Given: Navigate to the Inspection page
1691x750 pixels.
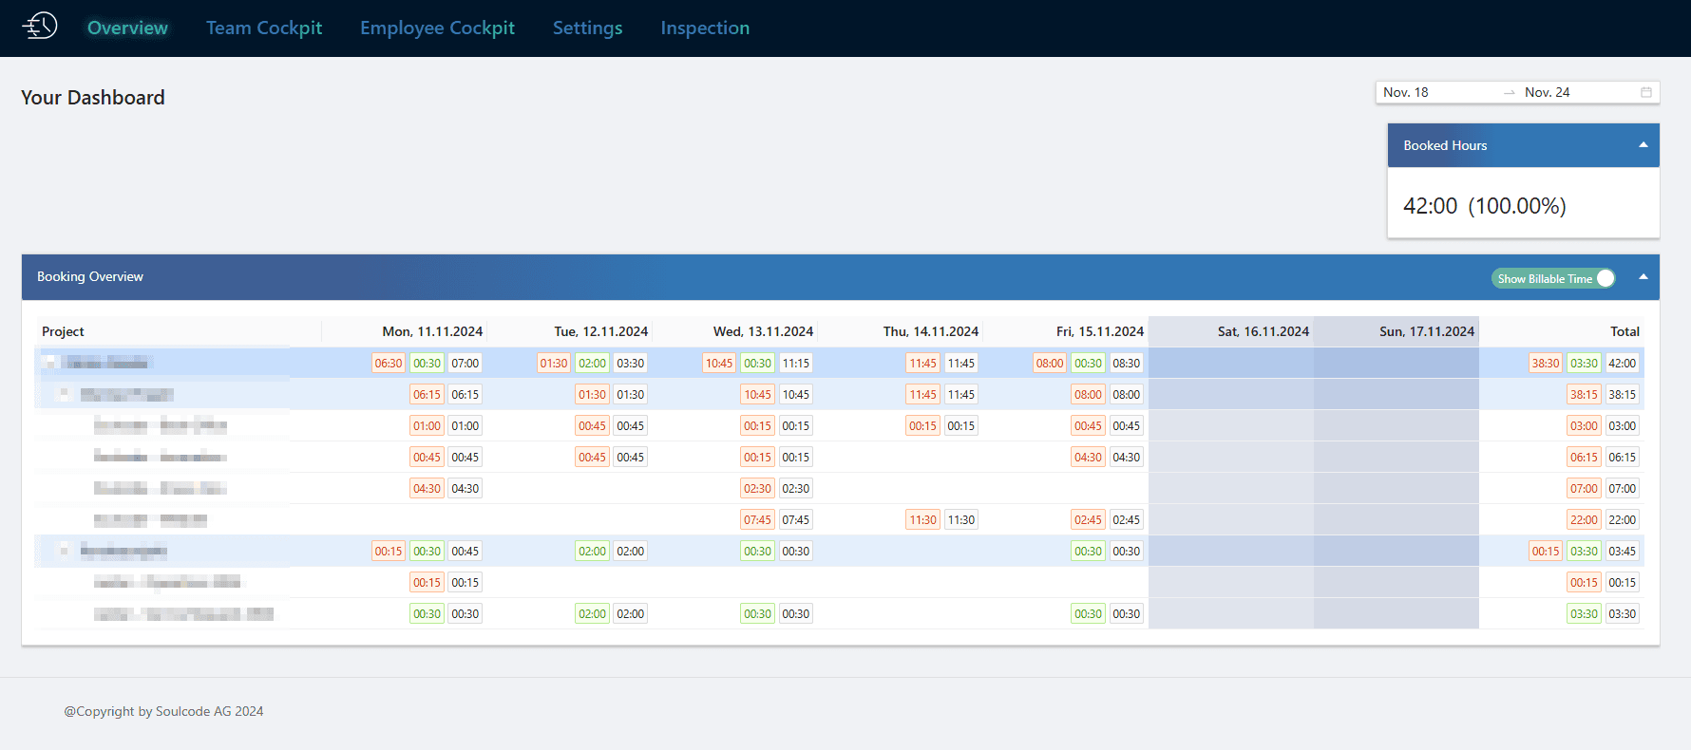Looking at the screenshot, I should [x=705, y=28].
